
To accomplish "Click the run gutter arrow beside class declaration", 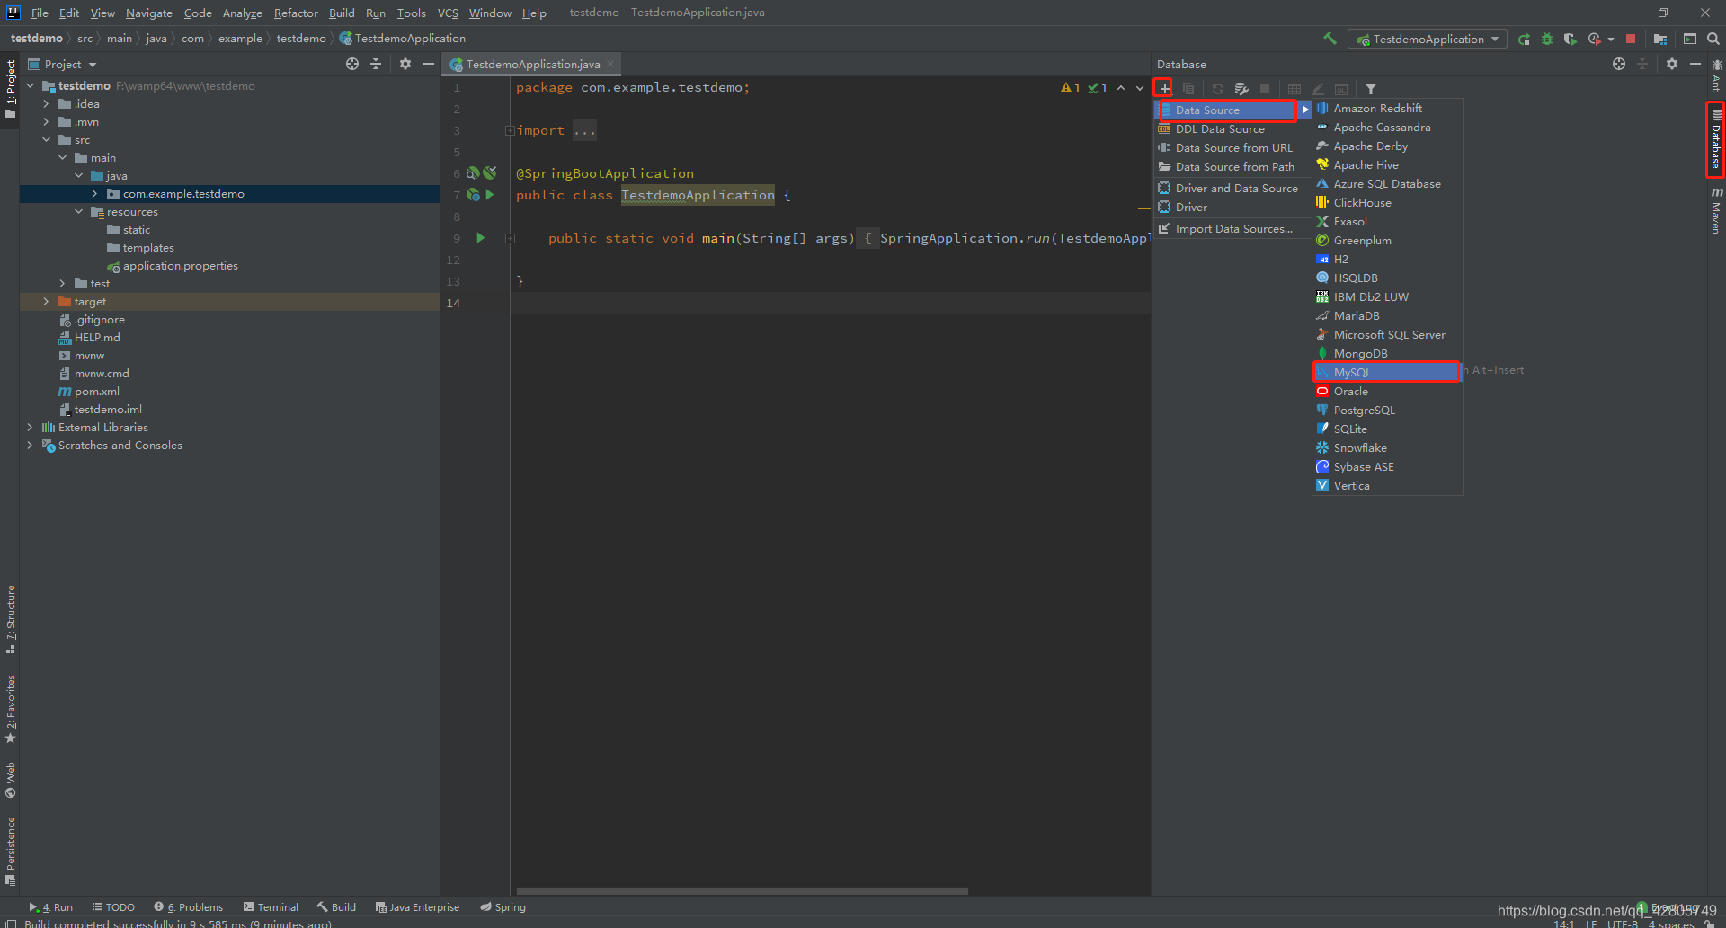I will pos(490,195).
